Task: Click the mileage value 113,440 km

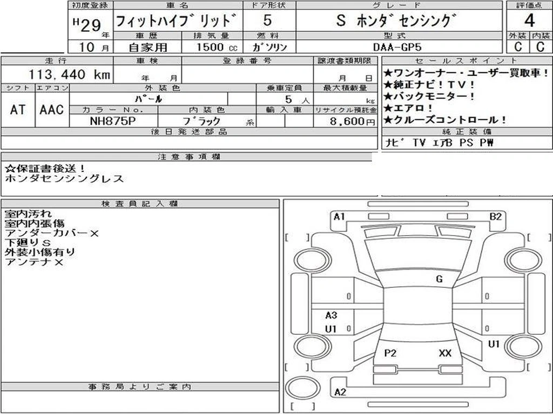Action: coord(70,74)
